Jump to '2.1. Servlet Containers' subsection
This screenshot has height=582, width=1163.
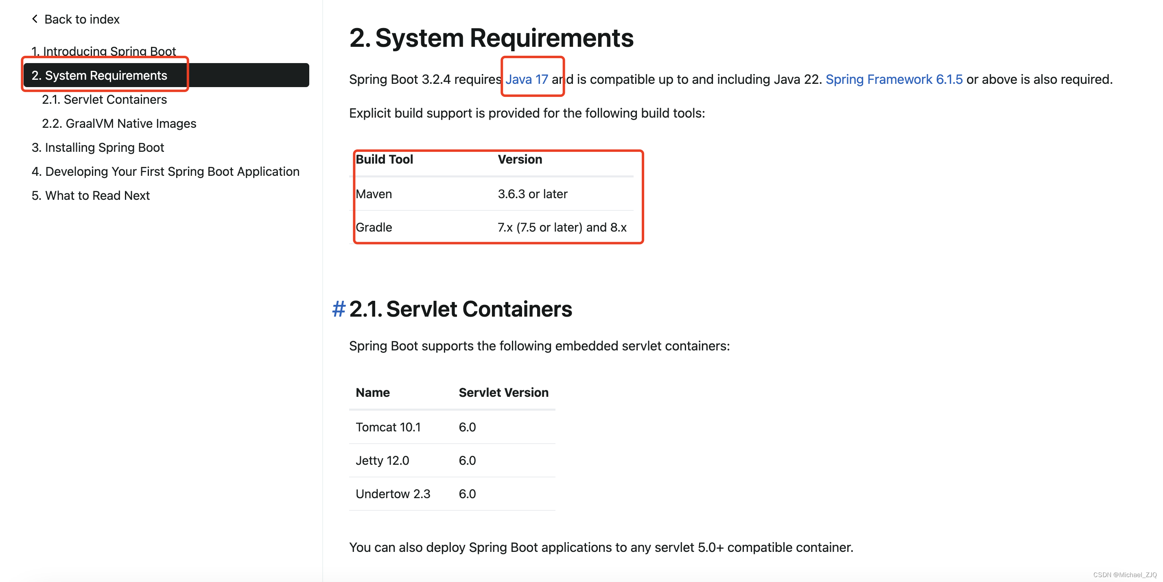[x=104, y=99]
